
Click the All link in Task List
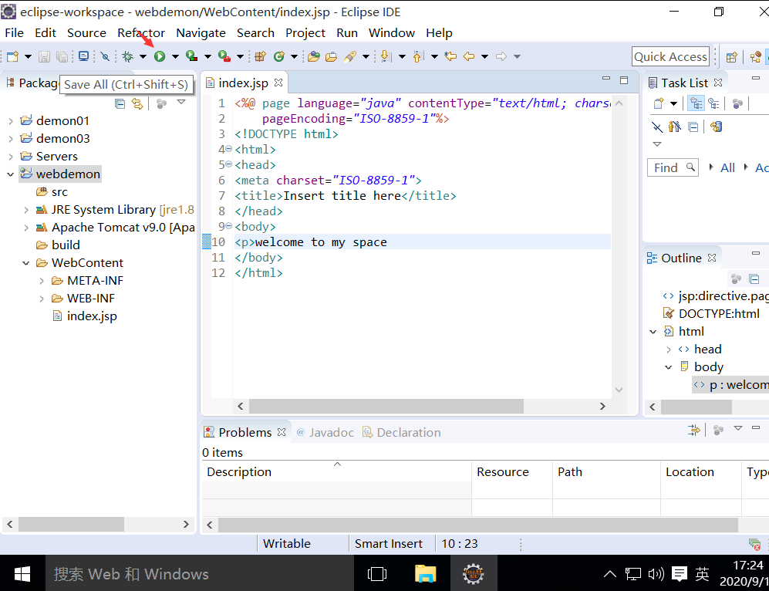[728, 167]
